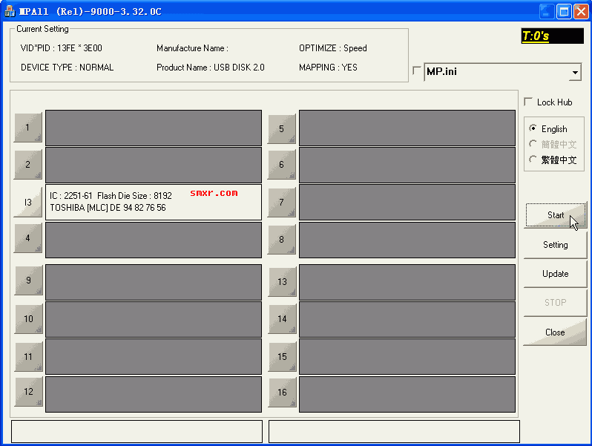Select the port 3 device info panel
The width and height of the screenshot is (592, 446).
153,202
